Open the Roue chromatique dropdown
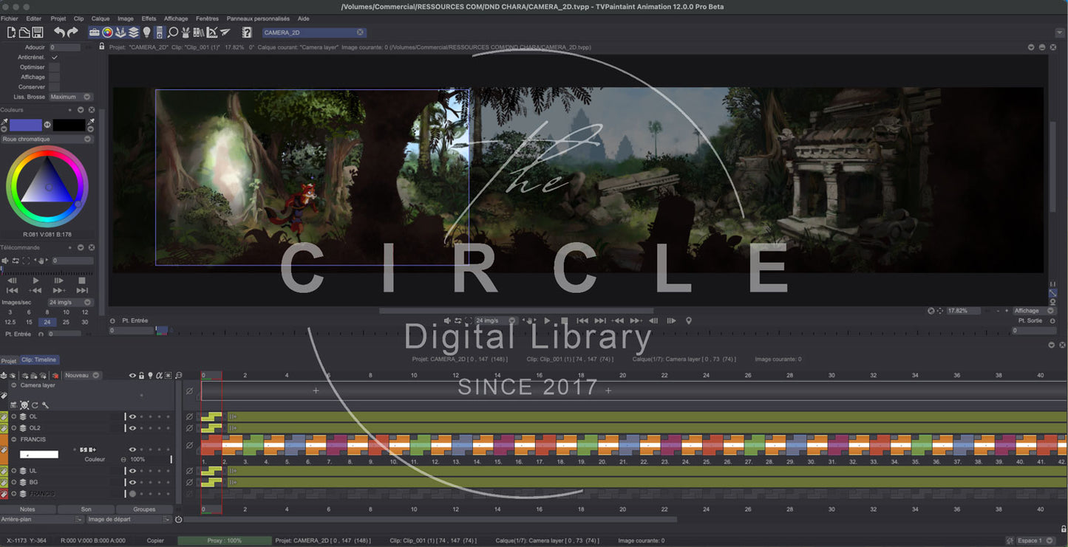 (x=47, y=139)
